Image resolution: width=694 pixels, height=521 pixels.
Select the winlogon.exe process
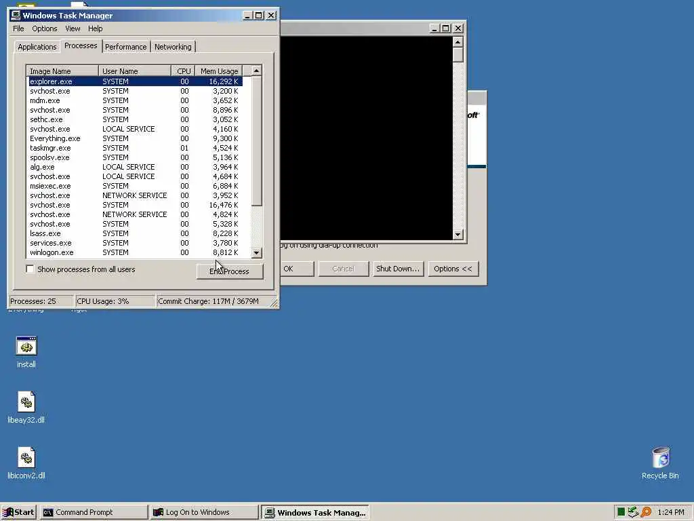point(135,252)
